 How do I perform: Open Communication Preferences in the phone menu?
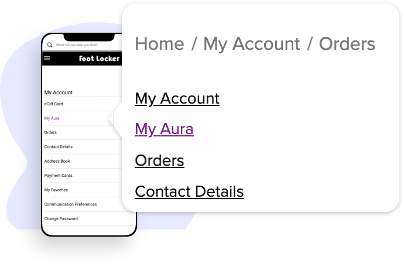click(70, 204)
